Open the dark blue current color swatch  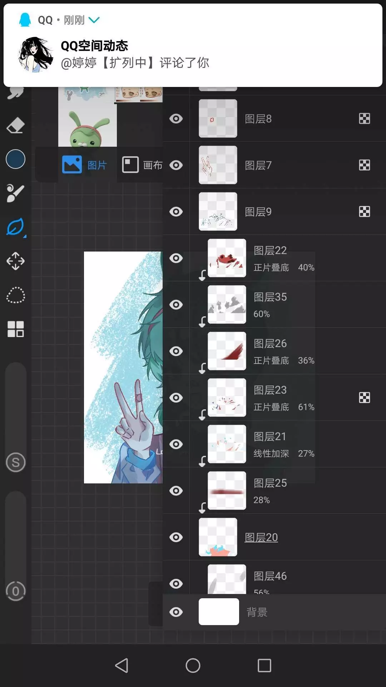coord(15,159)
